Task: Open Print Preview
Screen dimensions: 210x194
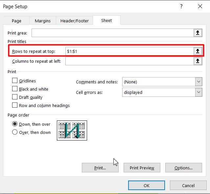Action: 142,168
